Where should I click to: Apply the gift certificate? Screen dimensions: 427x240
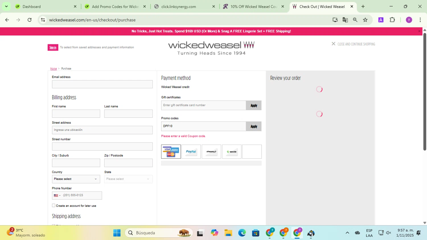pos(254,105)
